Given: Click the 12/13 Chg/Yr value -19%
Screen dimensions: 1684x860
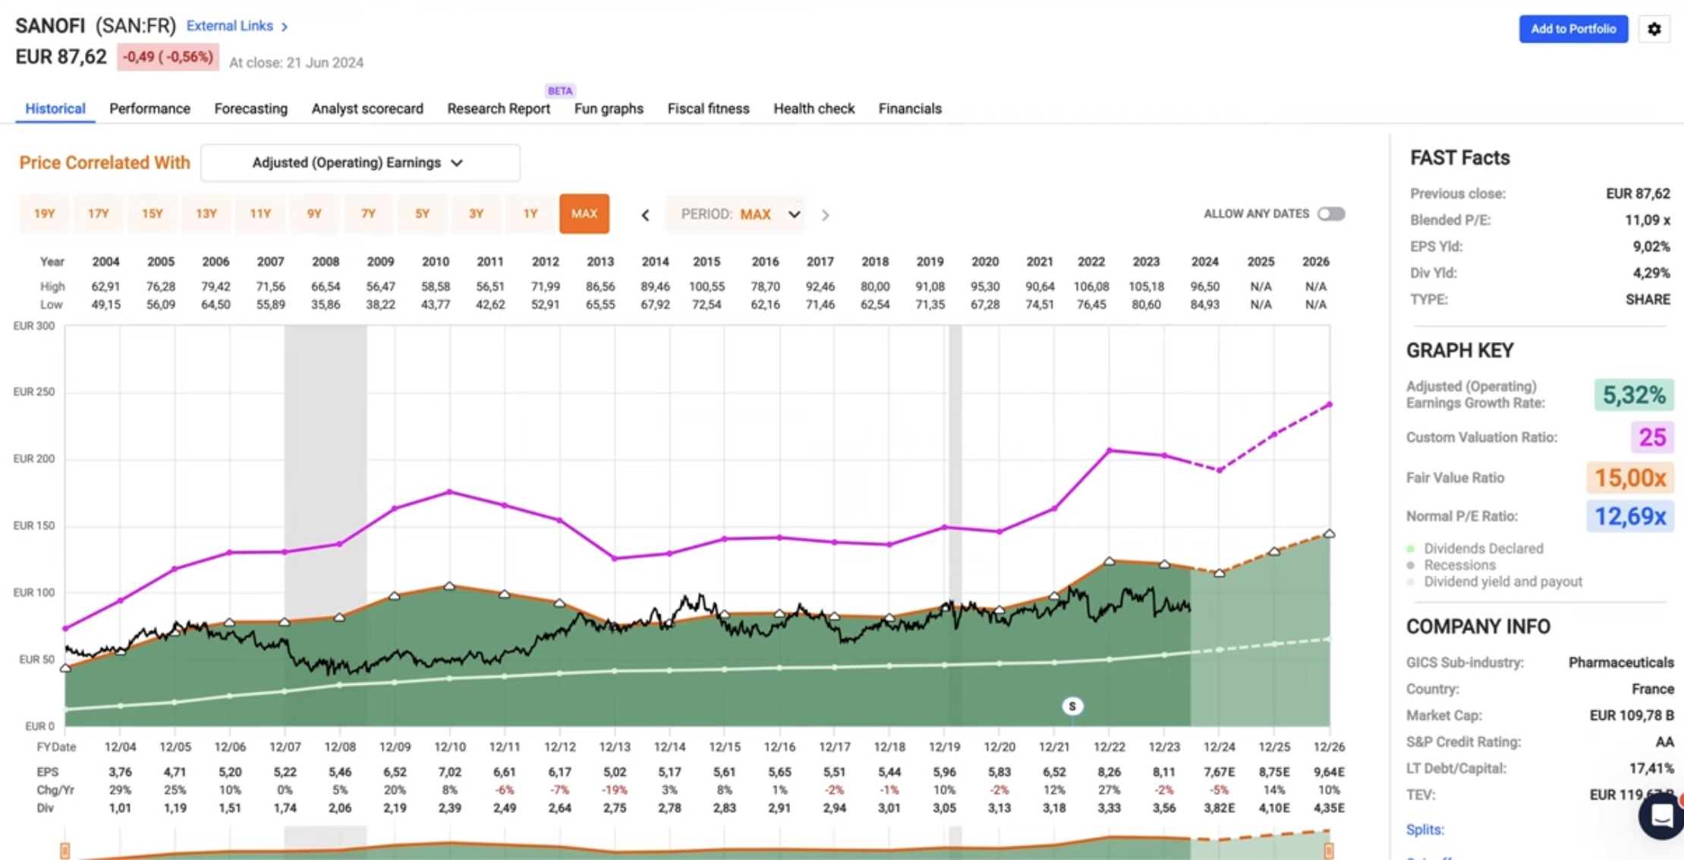Looking at the screenshot, I should [615, 790].
